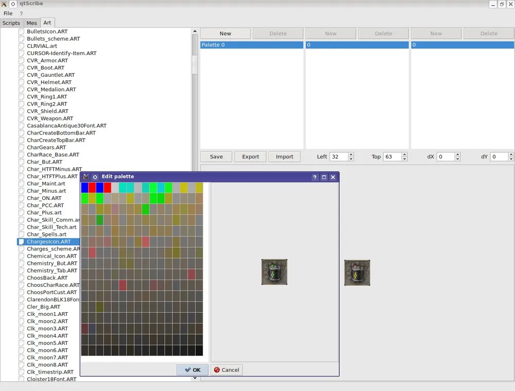Click the Export button
This screenshot has height=391, width=515.
[x=250, y=157]
